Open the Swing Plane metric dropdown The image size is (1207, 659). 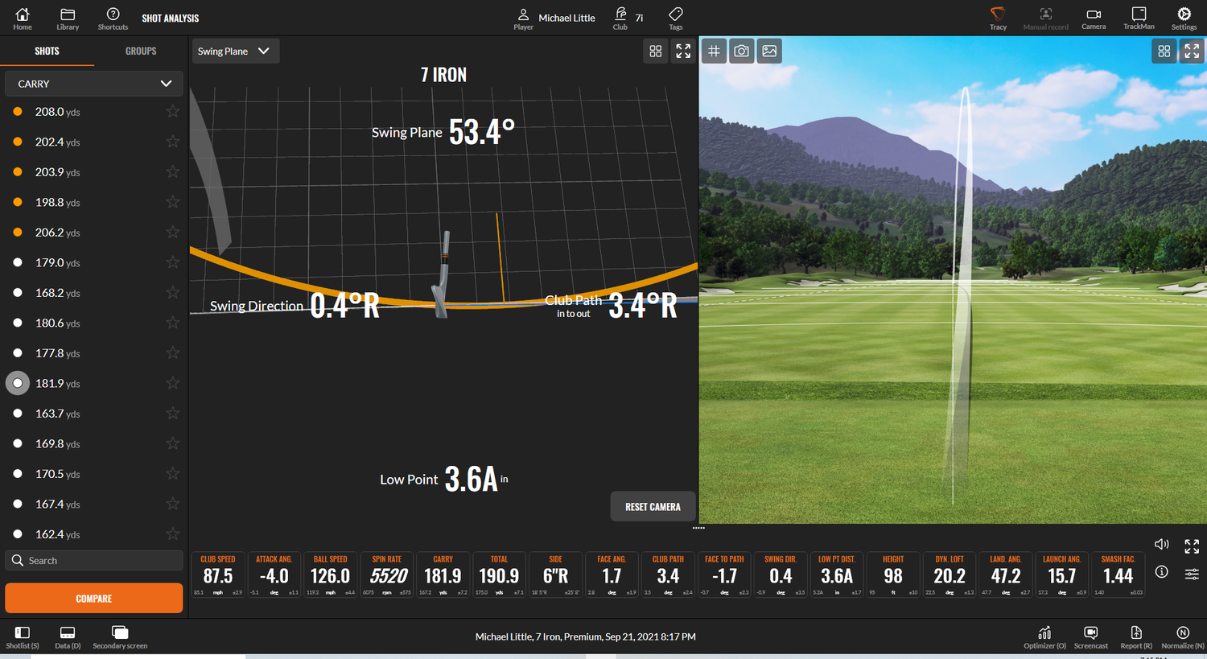pyautogui.click(x=235, y=51)
